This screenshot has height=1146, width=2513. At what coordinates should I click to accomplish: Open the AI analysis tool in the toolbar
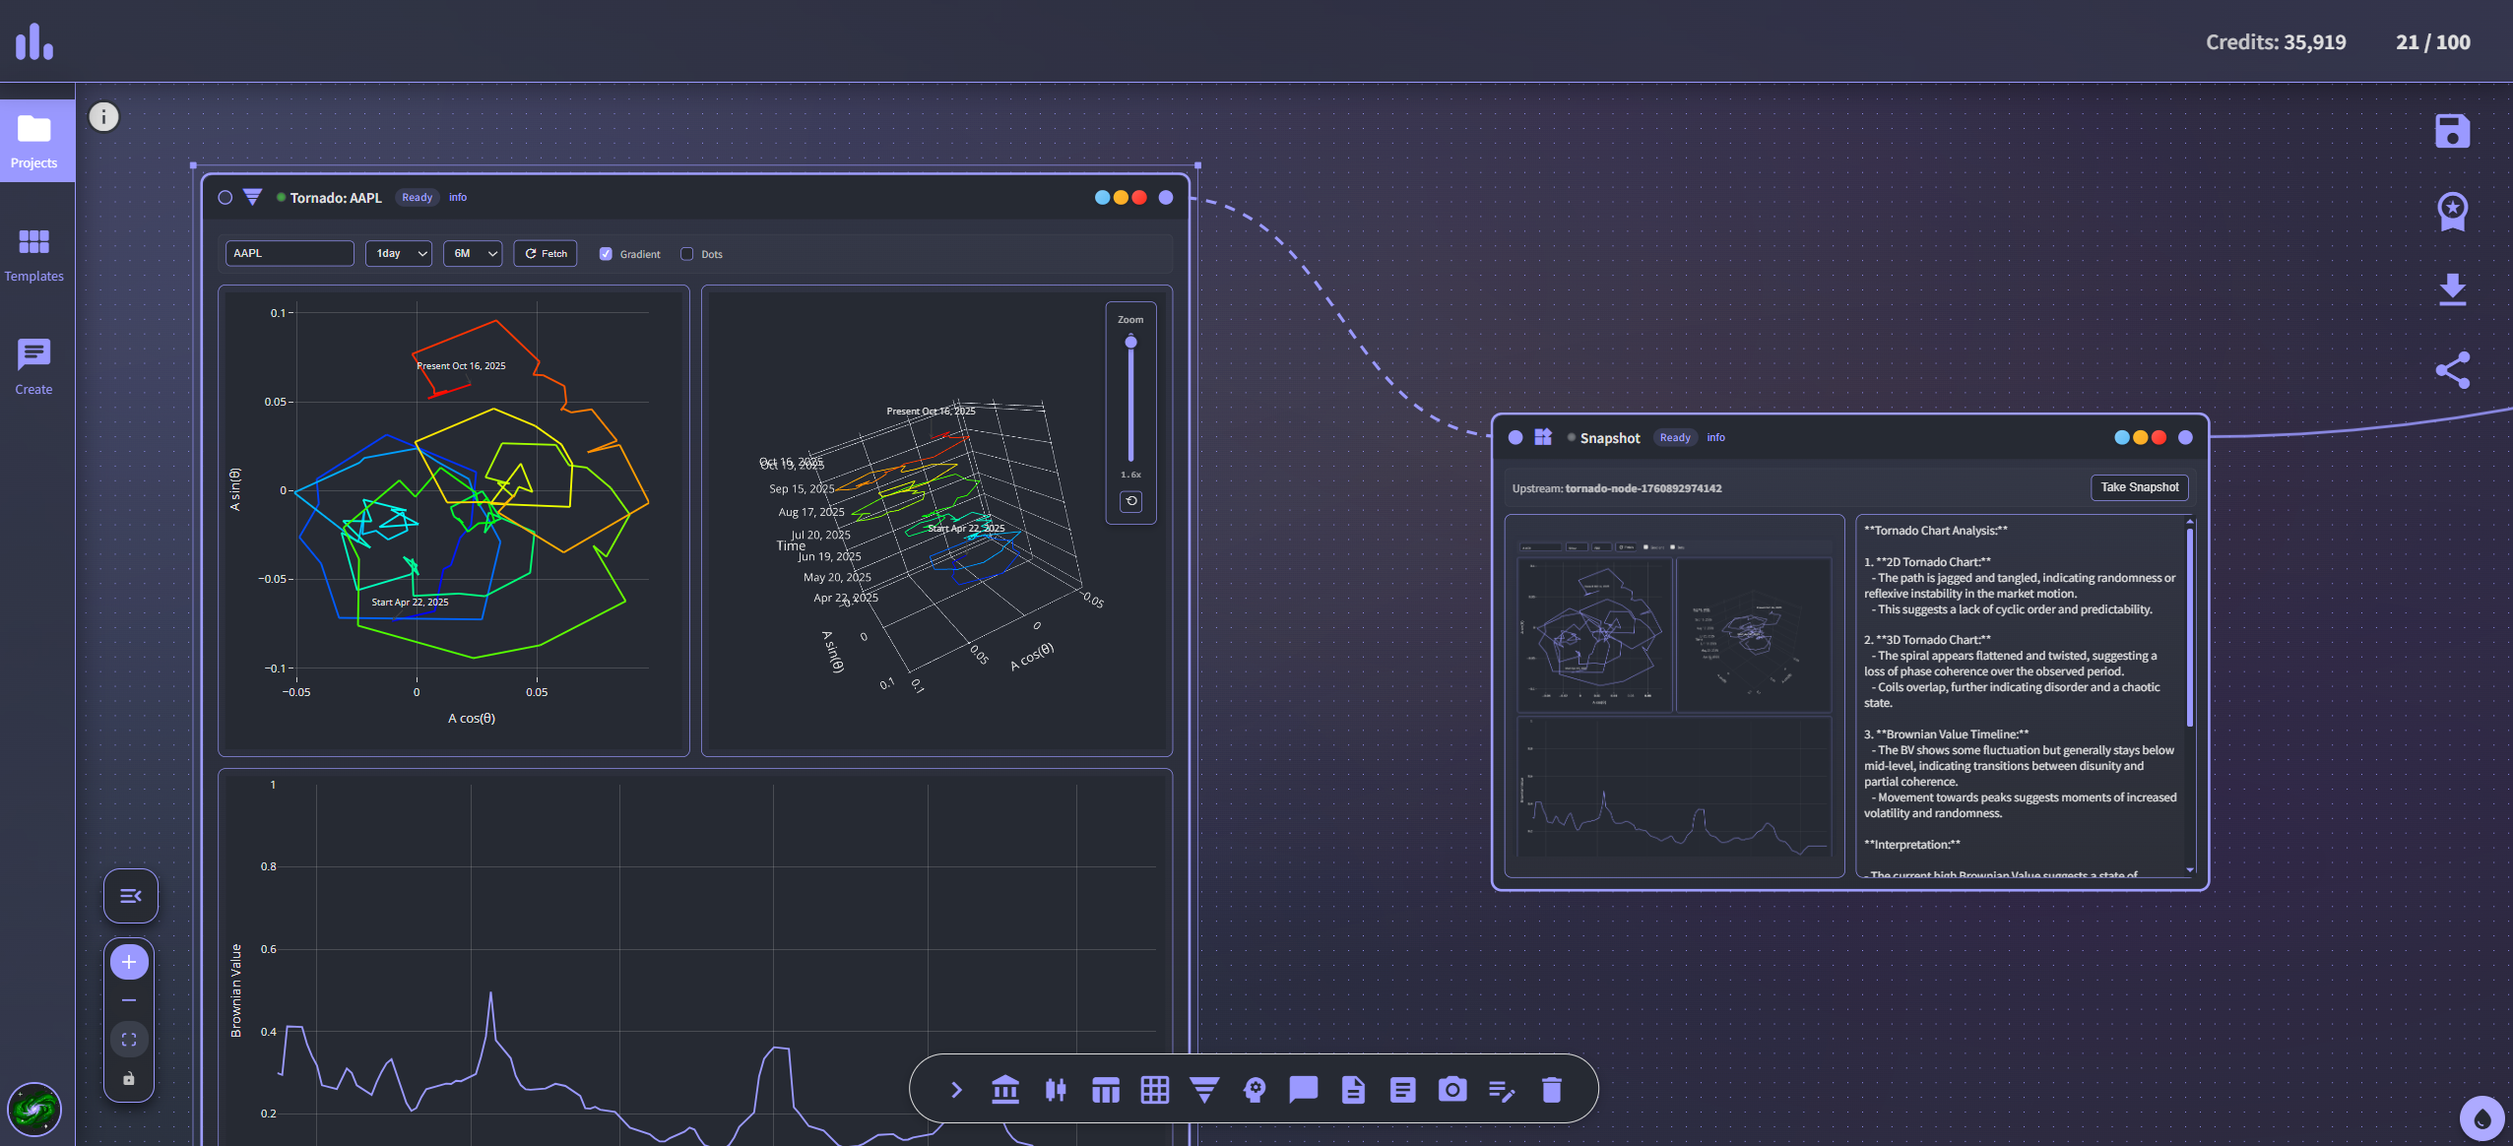point(1253,1089)
